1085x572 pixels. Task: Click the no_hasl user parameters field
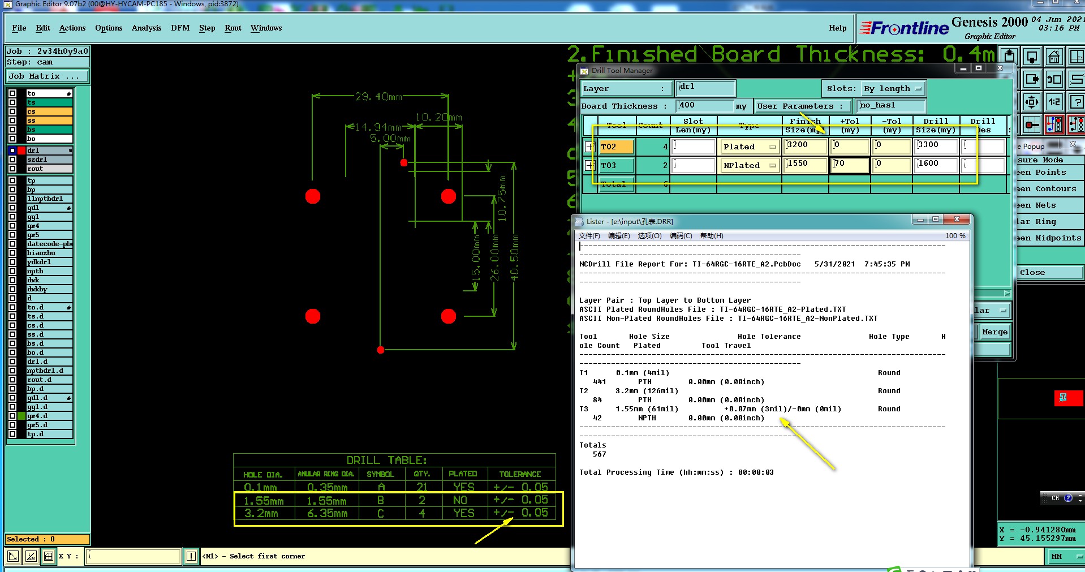coord(891,106)
